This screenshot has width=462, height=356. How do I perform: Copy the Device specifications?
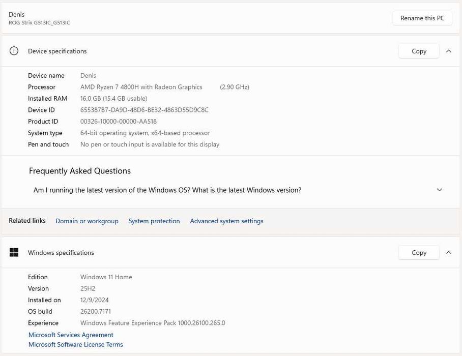(419, 51)
